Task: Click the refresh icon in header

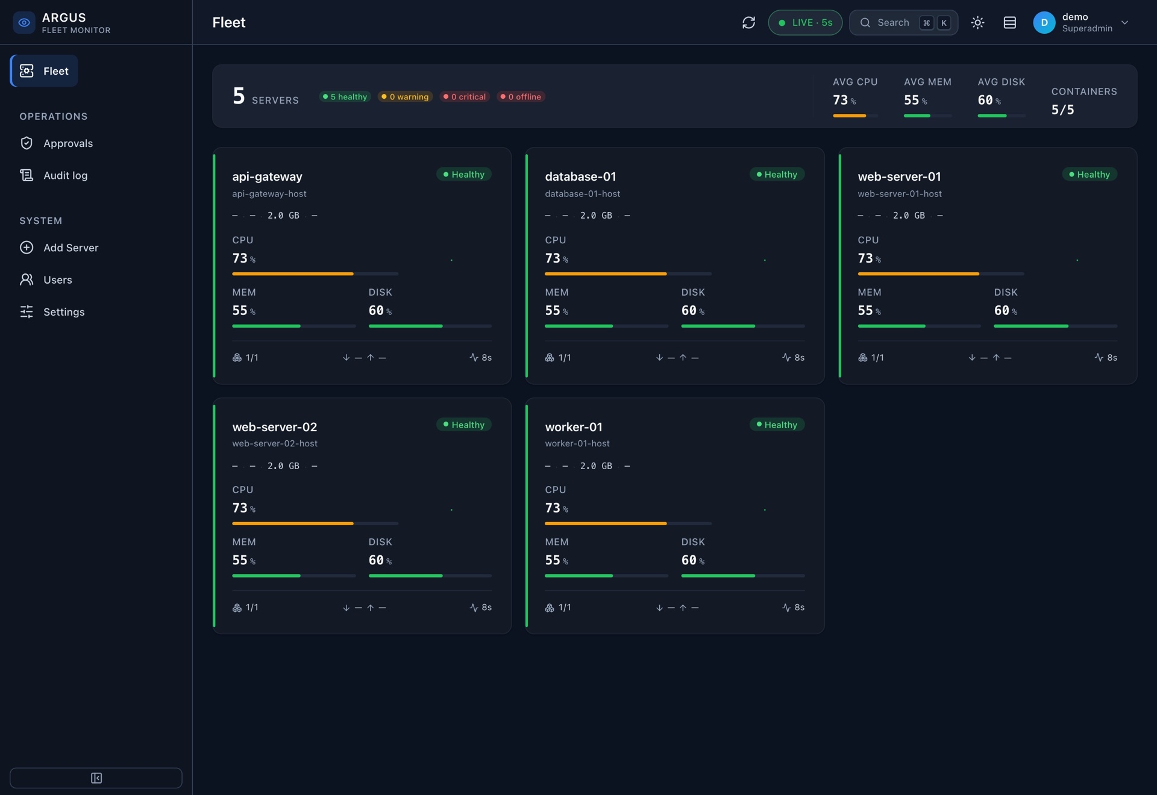Action: tap(748, 22)
